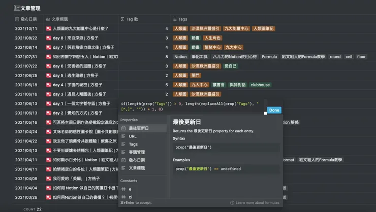Open the page icon for the day 7 row

(x=49, y=47)
